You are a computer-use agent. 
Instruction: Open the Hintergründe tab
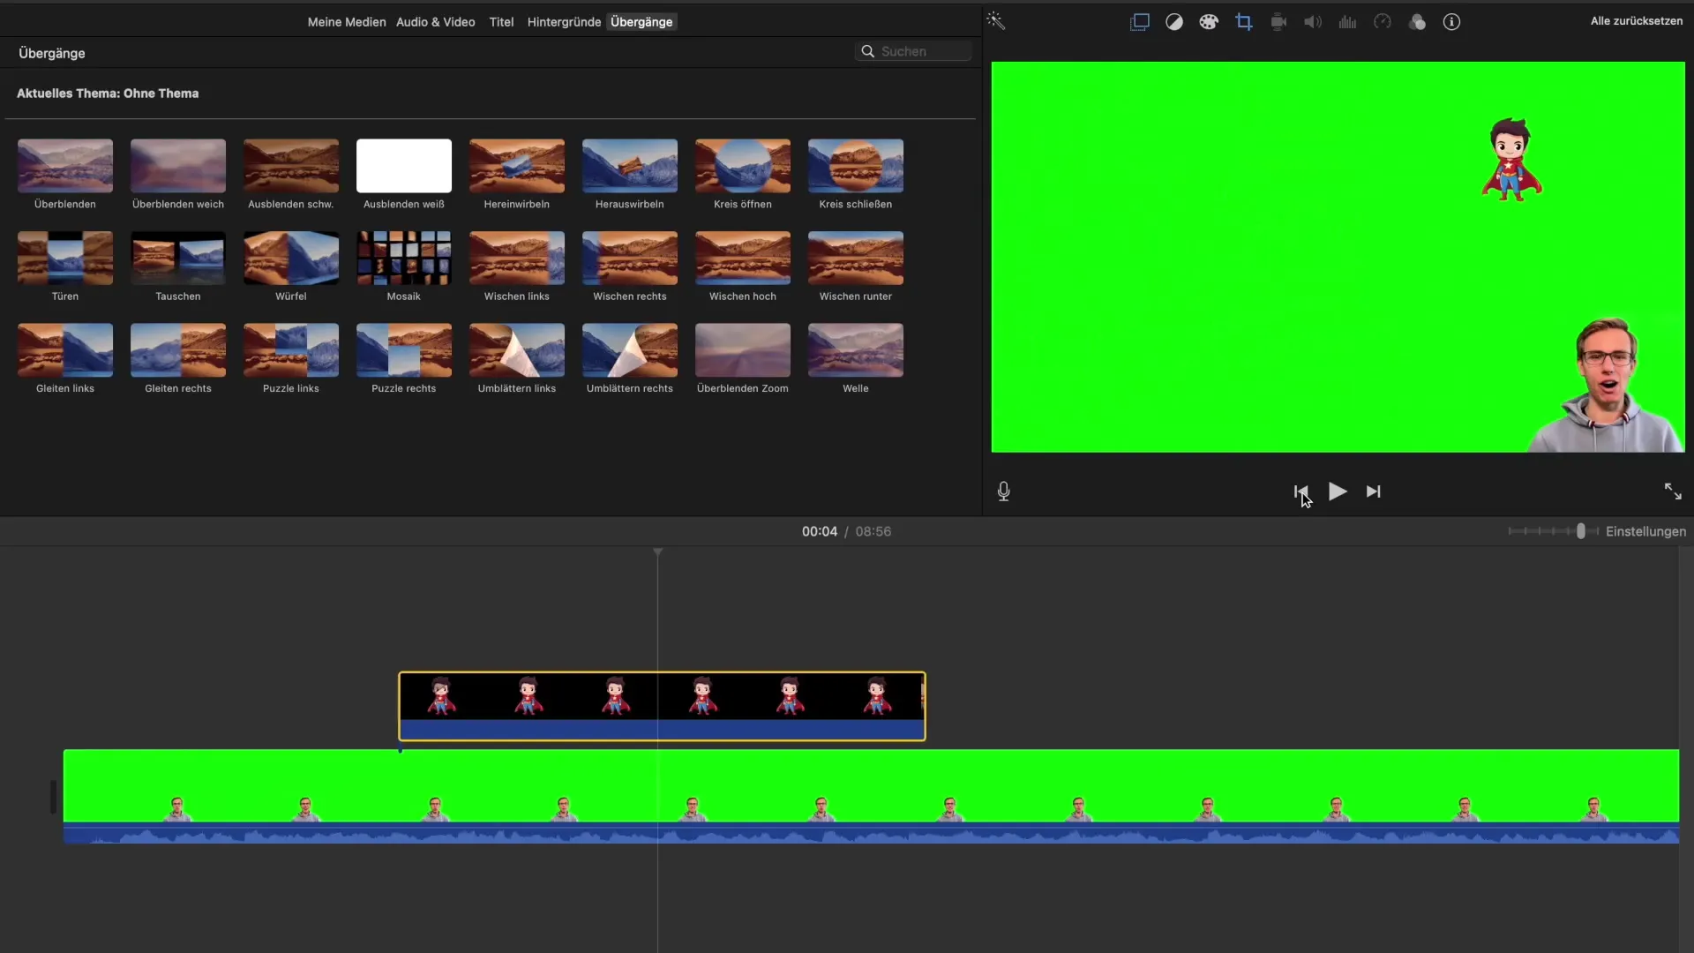pos(564,22)
